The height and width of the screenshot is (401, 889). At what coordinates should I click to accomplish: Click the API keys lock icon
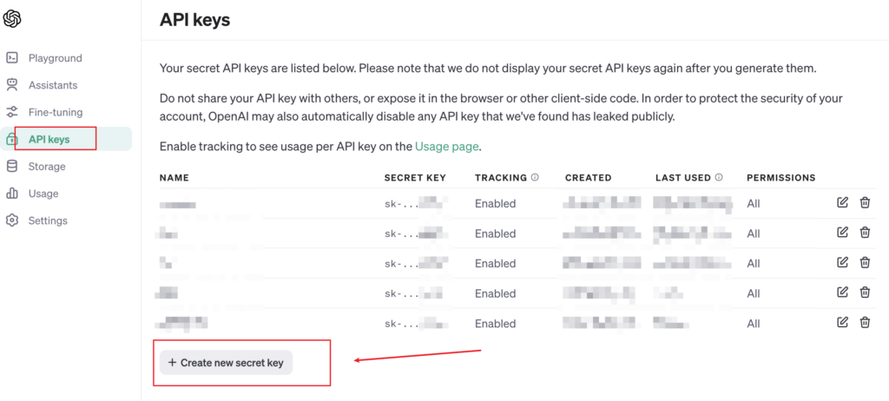[x=11, y=139]
